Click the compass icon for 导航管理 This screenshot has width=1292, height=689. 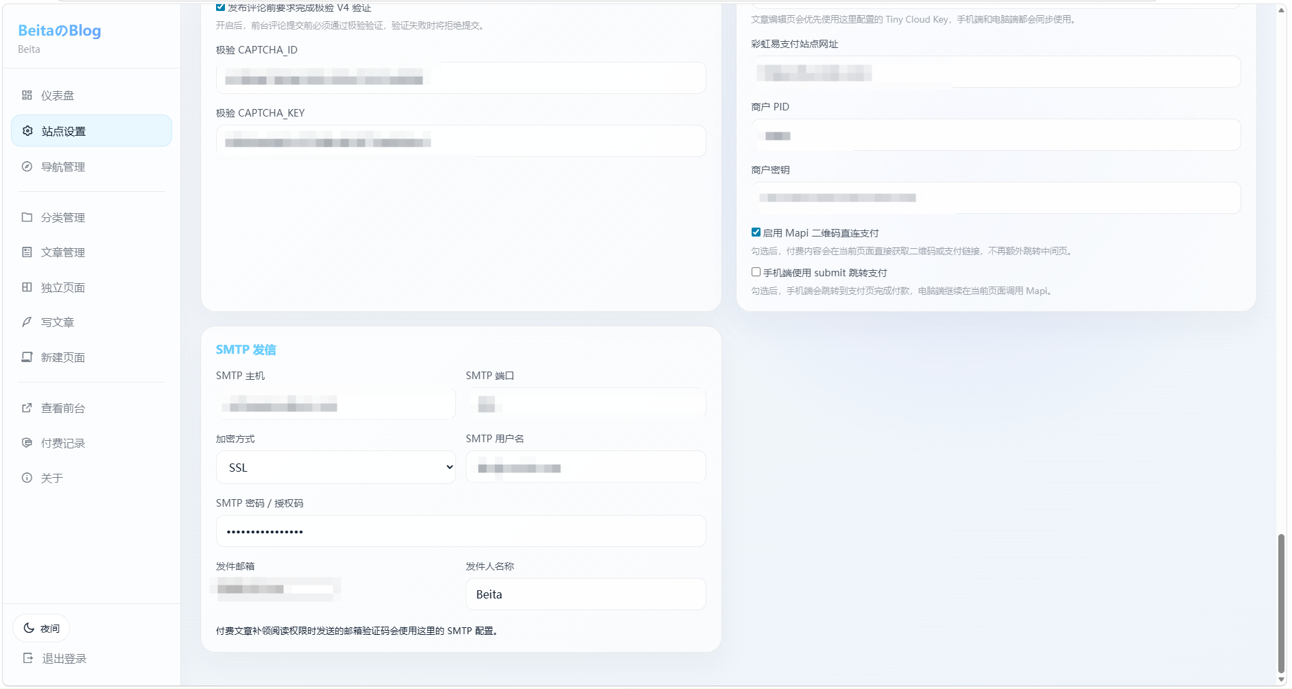pyautogui.click(x=27, y=167)
